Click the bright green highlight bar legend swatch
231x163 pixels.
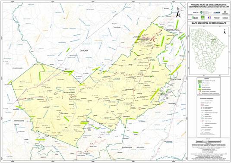pyautogui.click(x=199, y=89)
